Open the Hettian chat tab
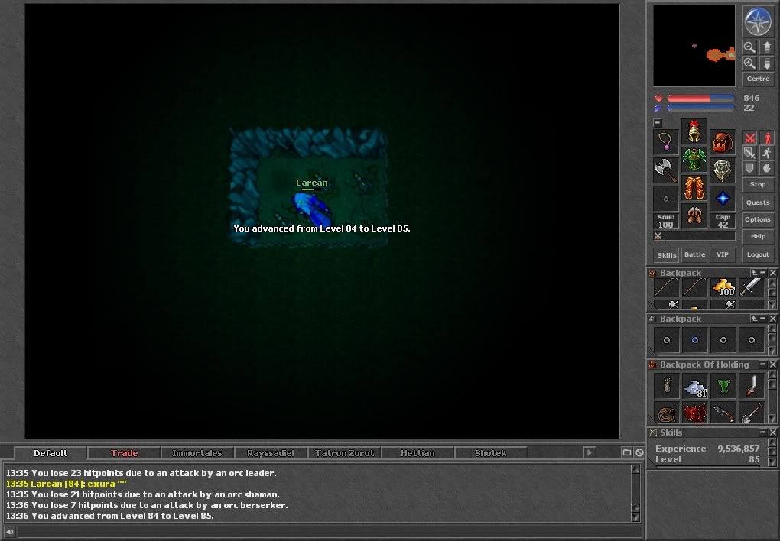 [x=418, y=453]
